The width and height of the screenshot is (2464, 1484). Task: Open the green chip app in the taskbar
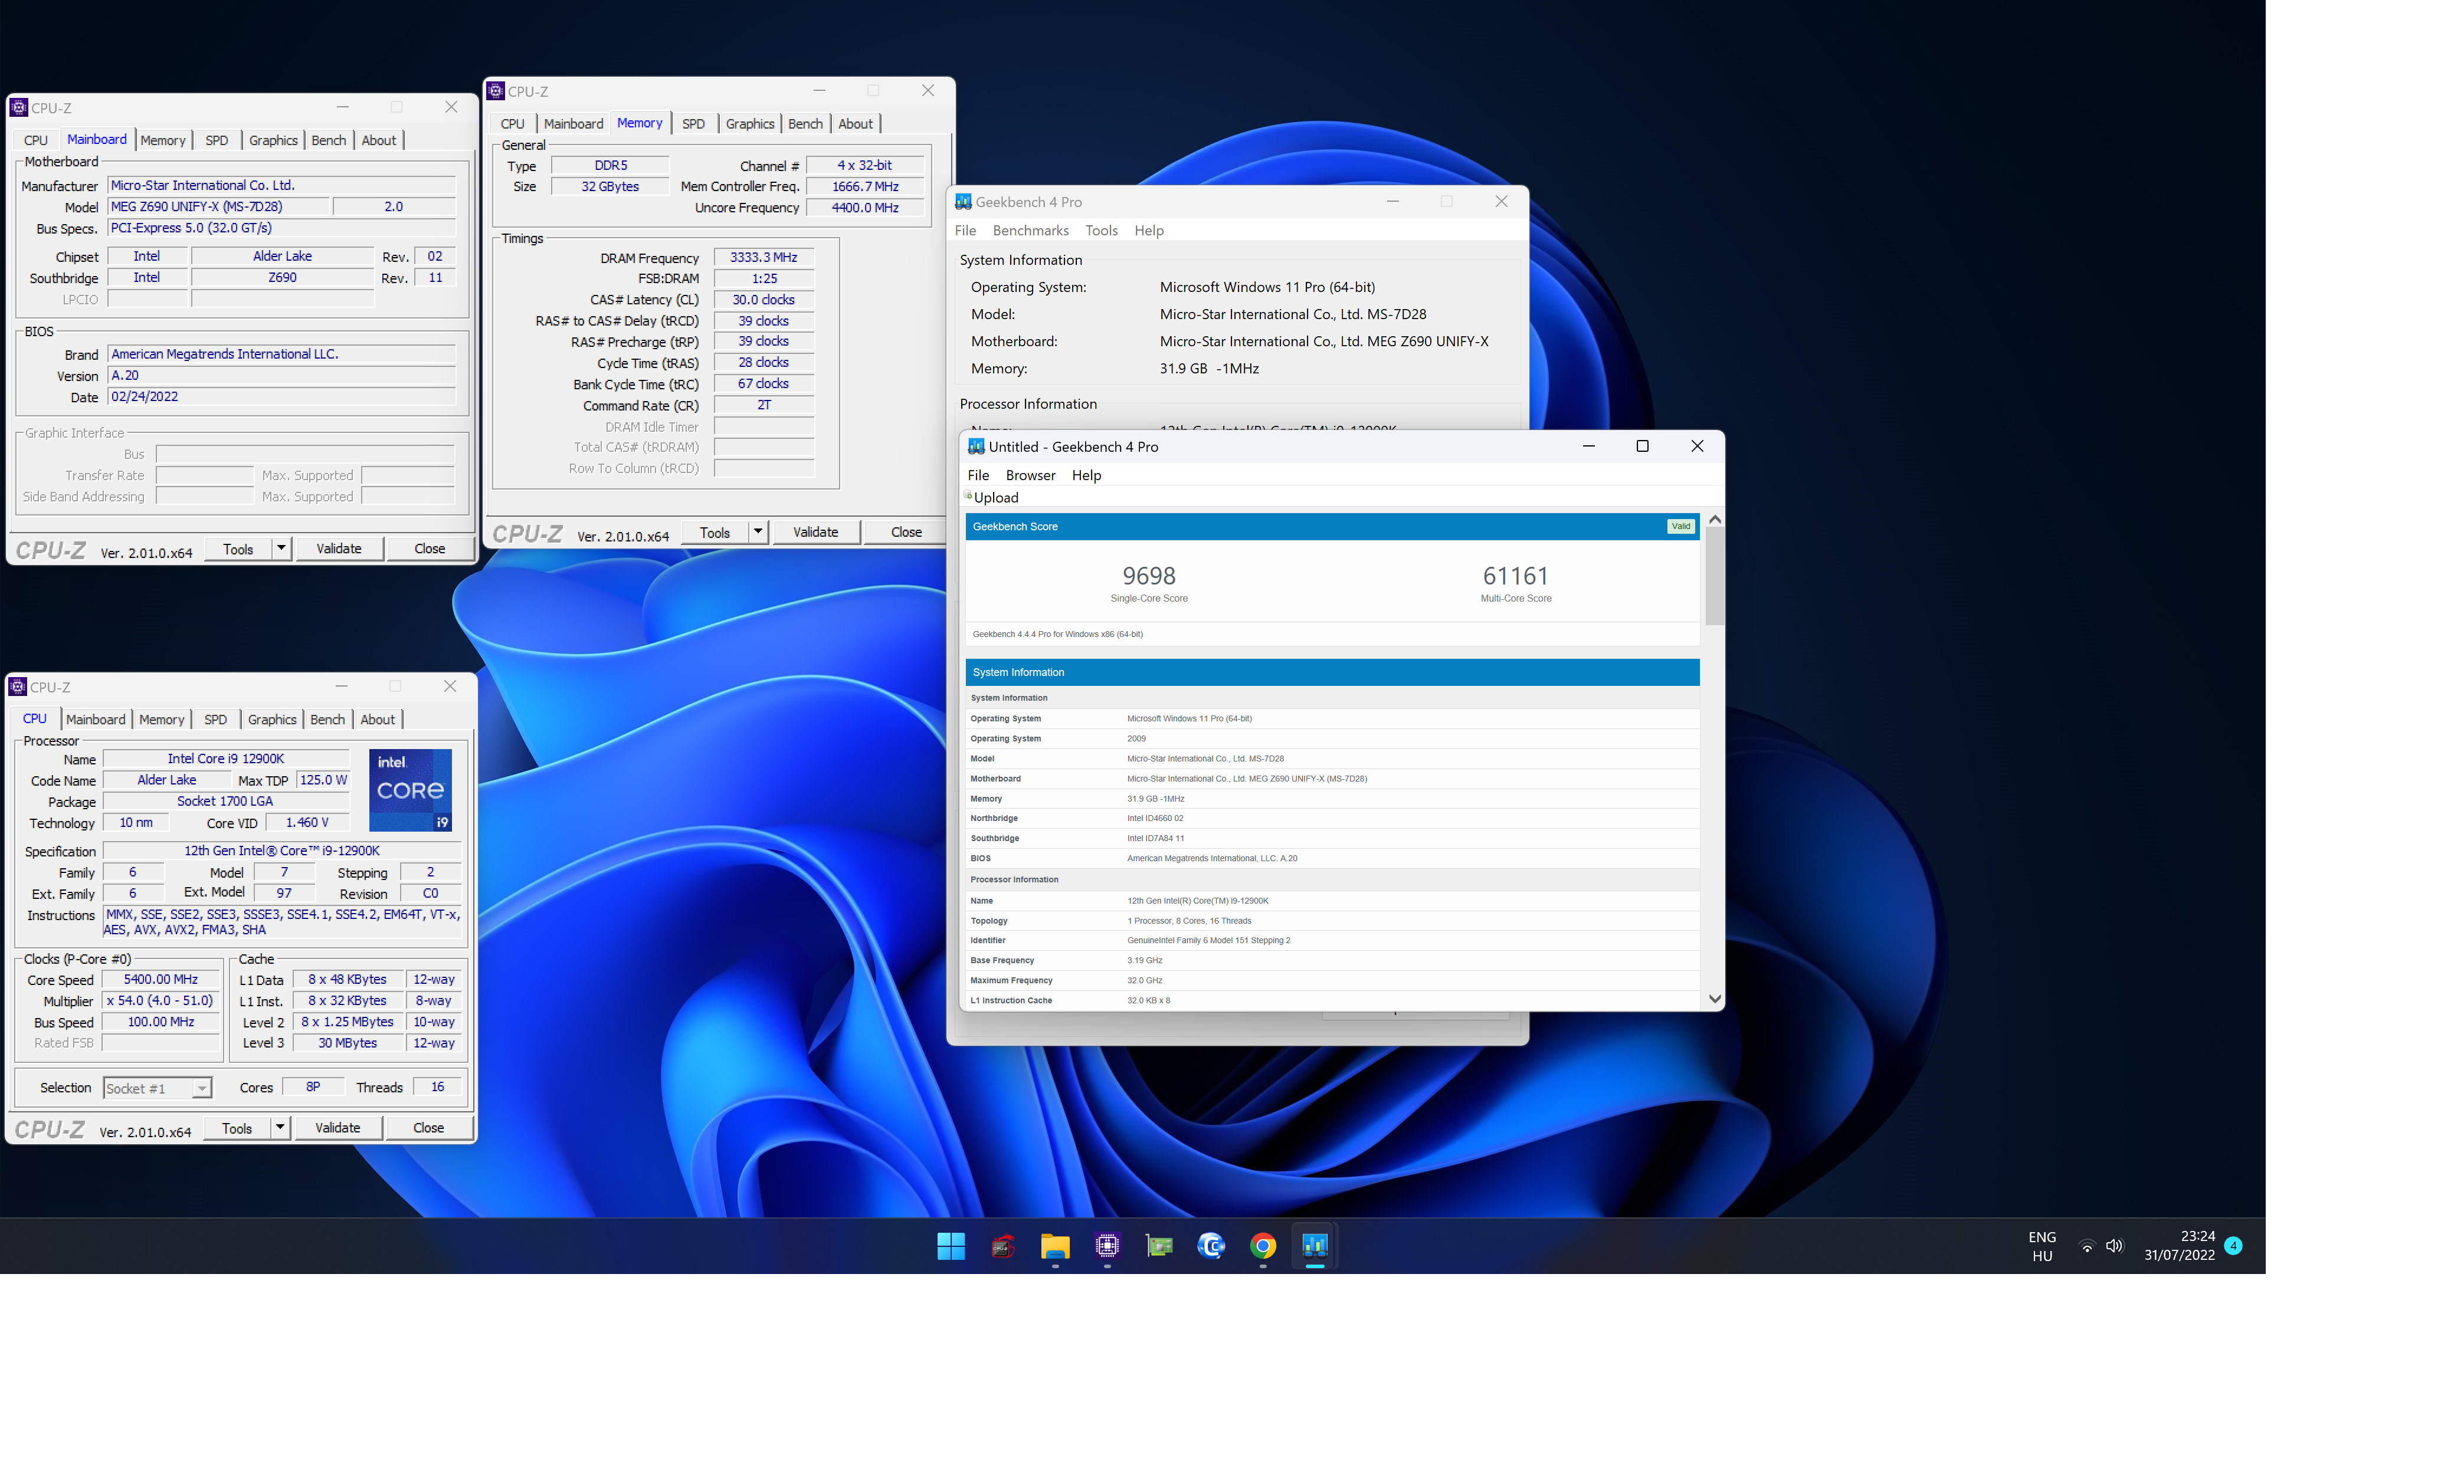pyautogui.click(x=1159, y=1245)
